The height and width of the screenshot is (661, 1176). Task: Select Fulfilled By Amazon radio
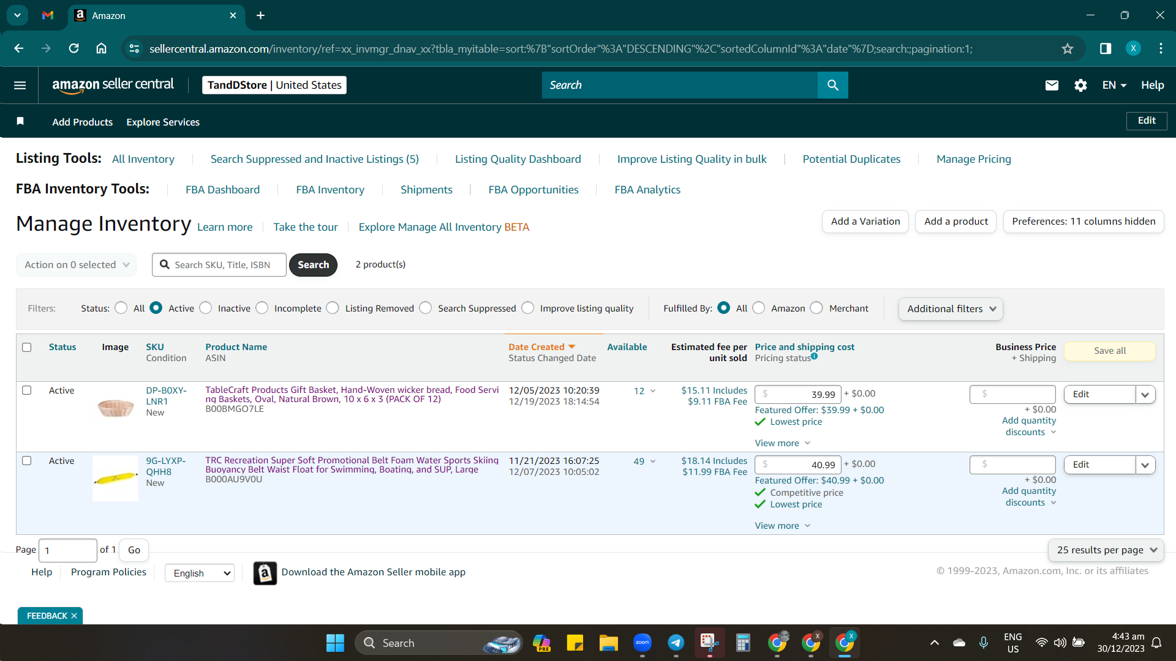pos(759,308)
